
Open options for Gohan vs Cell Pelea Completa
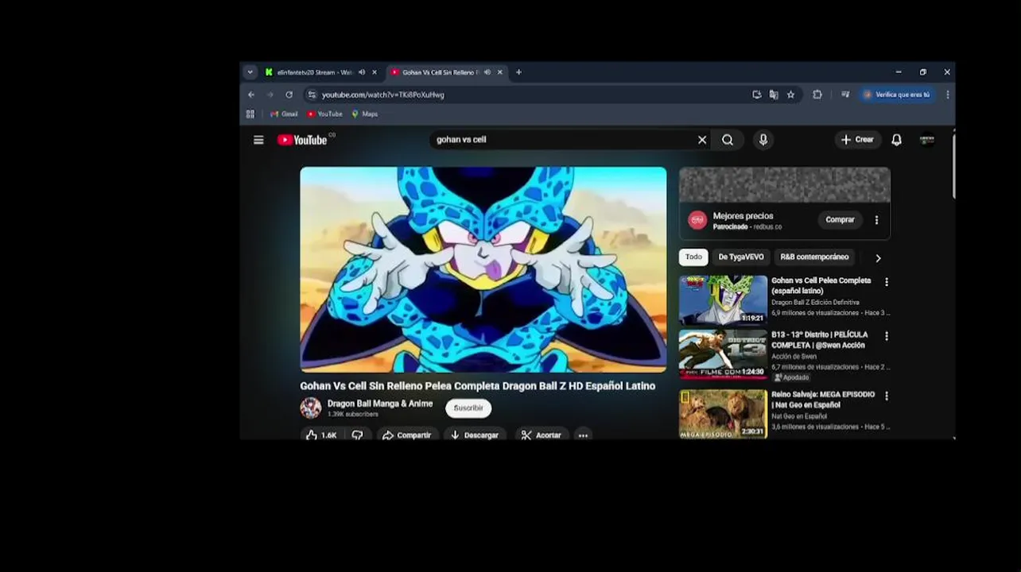887,282
